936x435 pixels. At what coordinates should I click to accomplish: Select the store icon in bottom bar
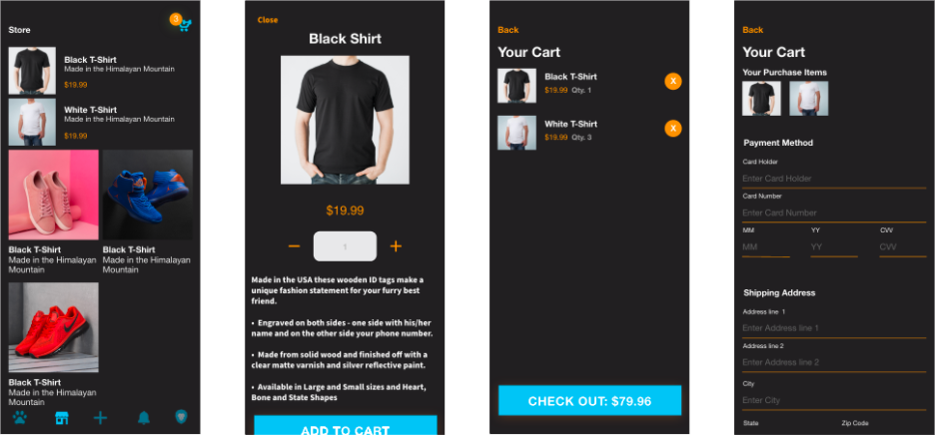pos(62,418)
